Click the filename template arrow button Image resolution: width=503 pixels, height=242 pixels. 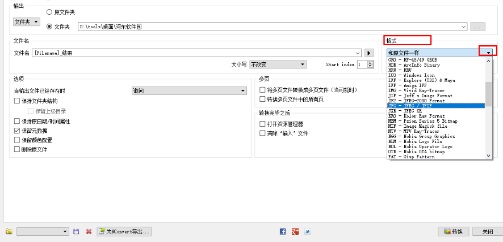pyautogui.click(x=369, y=53)
